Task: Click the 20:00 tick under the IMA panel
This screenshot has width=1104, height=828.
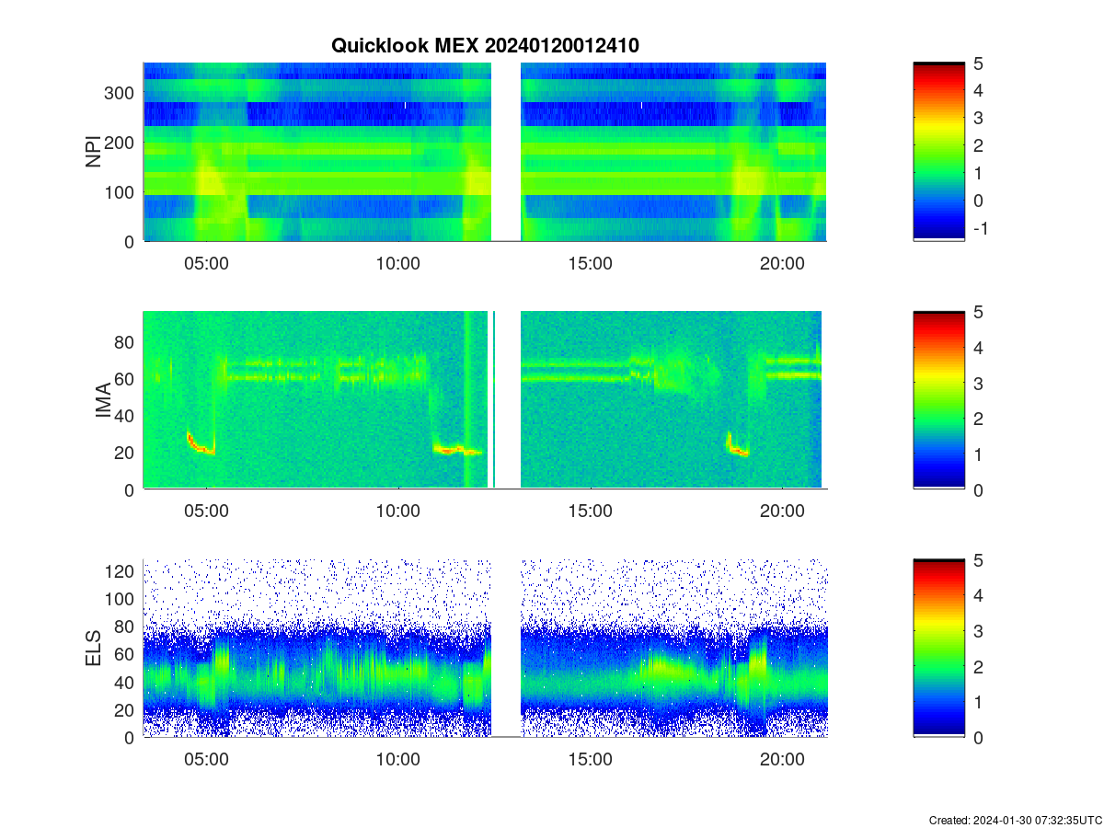Action: pos(782,512)
